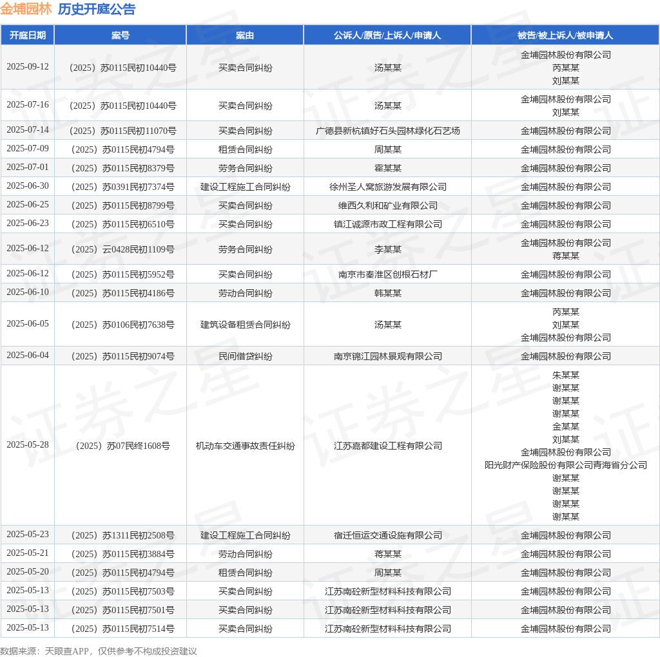
Task: Click plaintiff 镇江诚源市政工程有限公司
Action: click(x=387, y=224)
